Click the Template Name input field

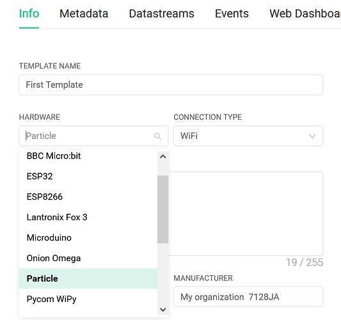click(171, 85)
